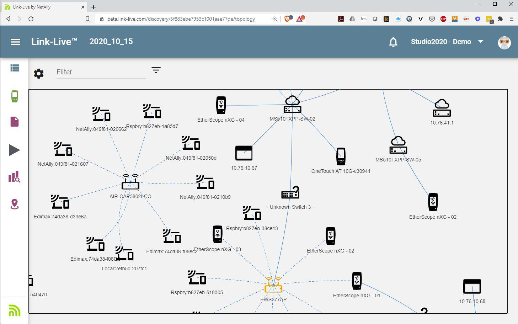This screenshot has height=324, width=518.
Task: Open the filter options icon
Action: tap(156, 70)
